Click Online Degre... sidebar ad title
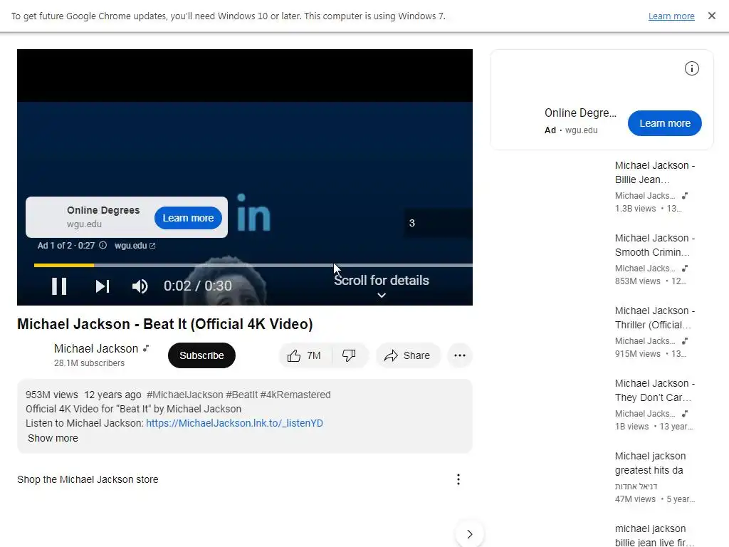Viewport: 729px width, 547px height. (x=580, y=113)
